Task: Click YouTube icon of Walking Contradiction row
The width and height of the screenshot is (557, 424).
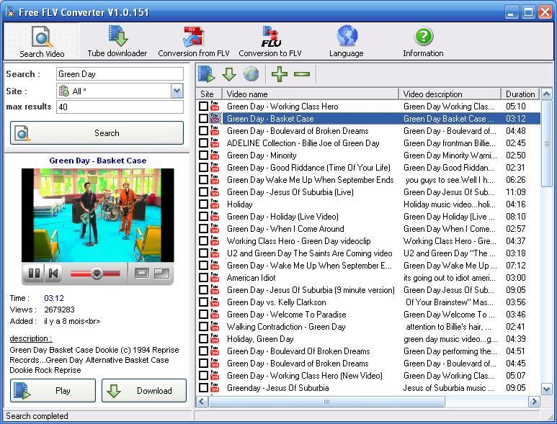Action: 215,327
